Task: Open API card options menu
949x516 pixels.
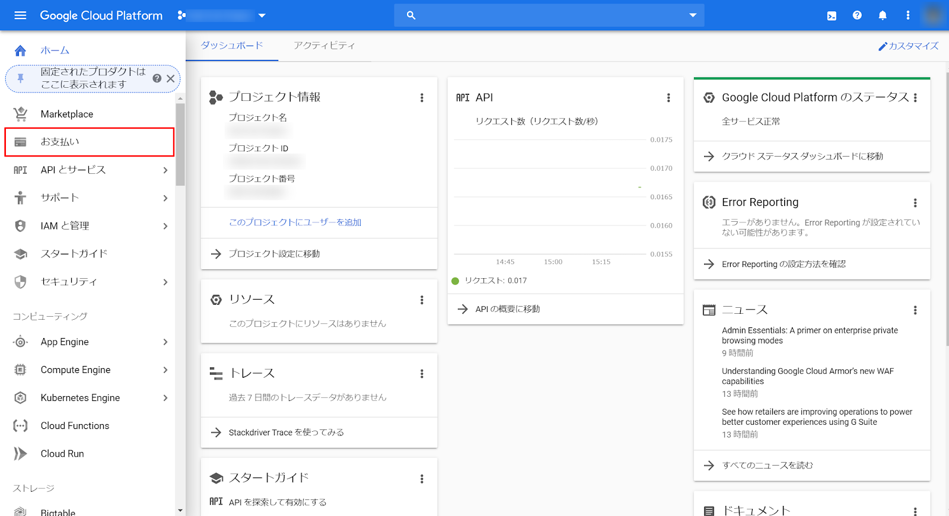Action: tap(668, 98)
